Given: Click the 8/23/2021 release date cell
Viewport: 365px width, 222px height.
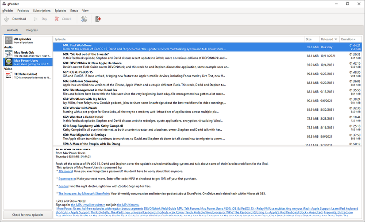Looking at the screenshot, I should click(327, 119).
